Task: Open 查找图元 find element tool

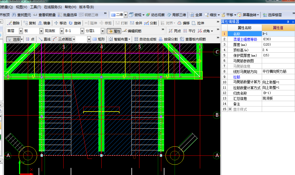Action: (x=22, y=15)
